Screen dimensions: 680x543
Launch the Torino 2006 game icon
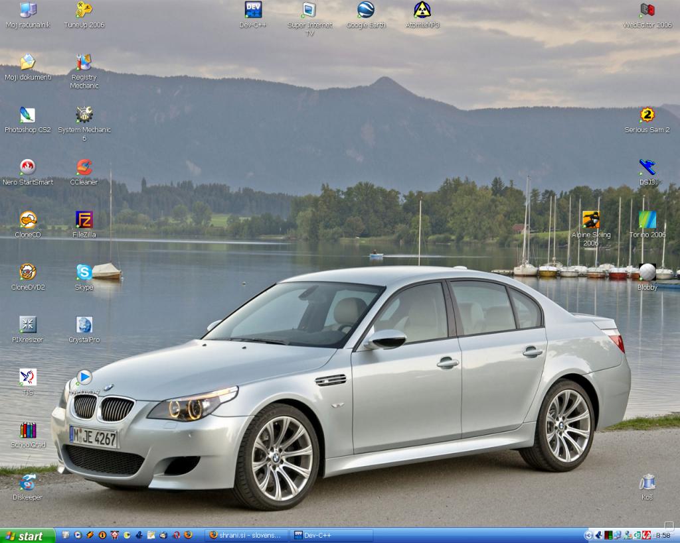[647, 225]
